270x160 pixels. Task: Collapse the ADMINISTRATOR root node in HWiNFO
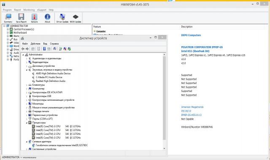click(x=4, y=26)
